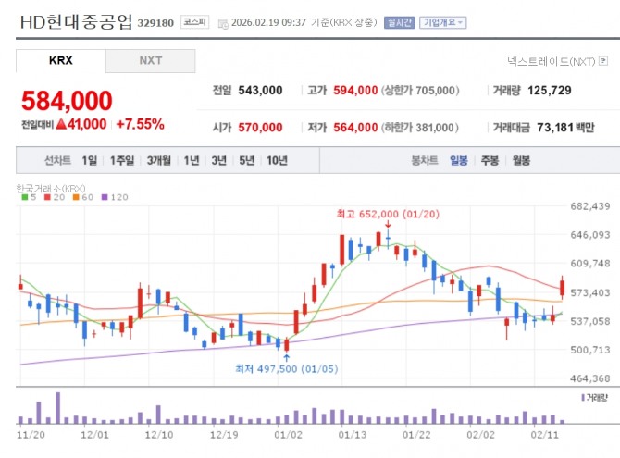The height and width of the screenshot is (458, 620).
Task: Select the 주봉 weekly candle chart
Action: pyautogui.click(x=490, y=160)
